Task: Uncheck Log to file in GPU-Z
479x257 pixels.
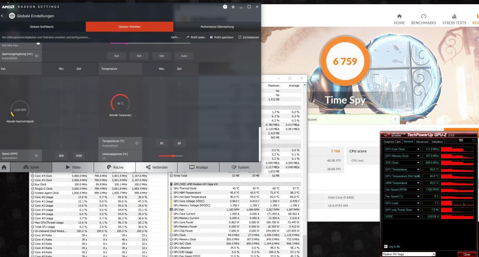Action: coord(386,246)
